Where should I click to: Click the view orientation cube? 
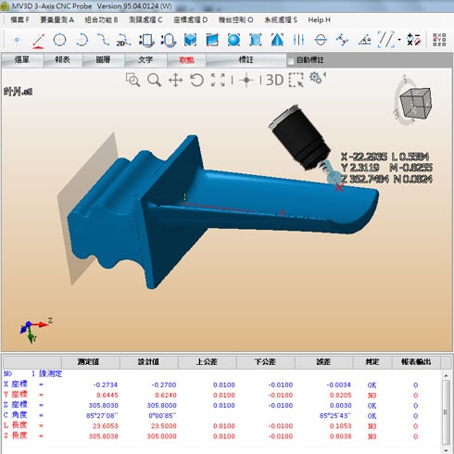(415, 103)
